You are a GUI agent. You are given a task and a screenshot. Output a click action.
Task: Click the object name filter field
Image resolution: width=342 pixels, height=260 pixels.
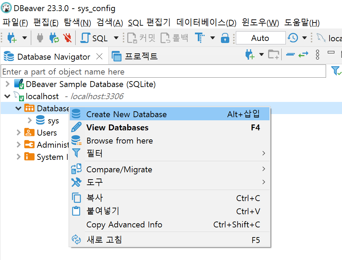point(163,71)
